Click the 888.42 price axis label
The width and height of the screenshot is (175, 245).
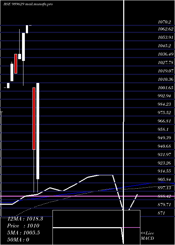(164, 196)
